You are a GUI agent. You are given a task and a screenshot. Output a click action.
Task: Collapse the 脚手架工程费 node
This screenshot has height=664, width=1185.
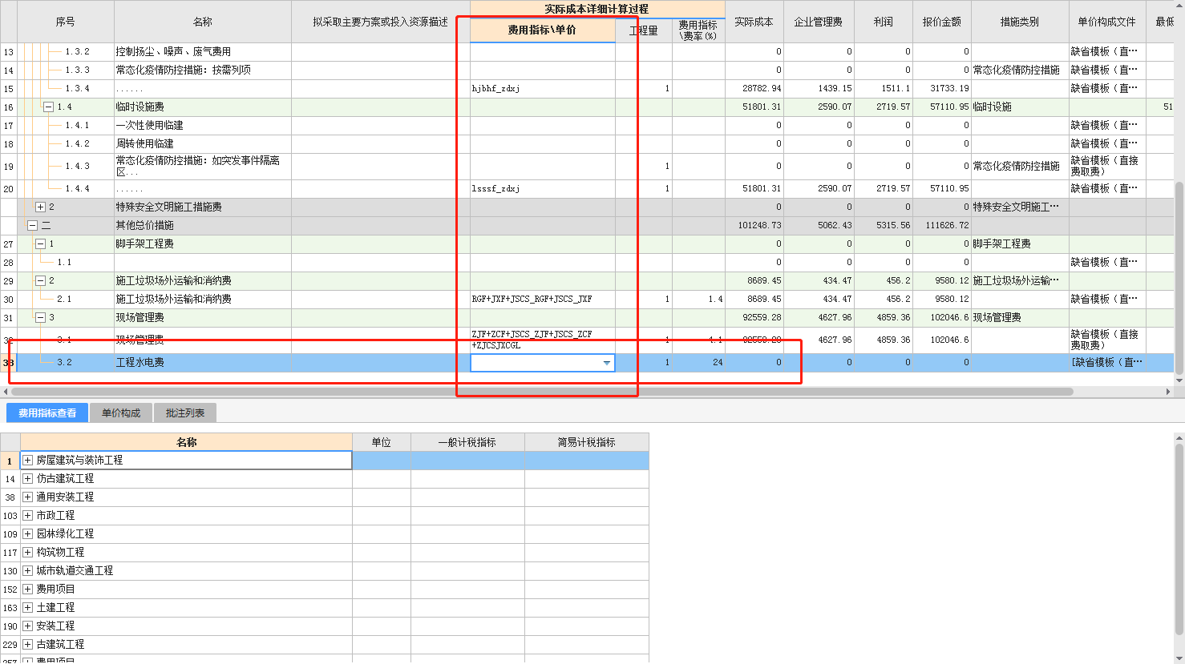[40, 244]
